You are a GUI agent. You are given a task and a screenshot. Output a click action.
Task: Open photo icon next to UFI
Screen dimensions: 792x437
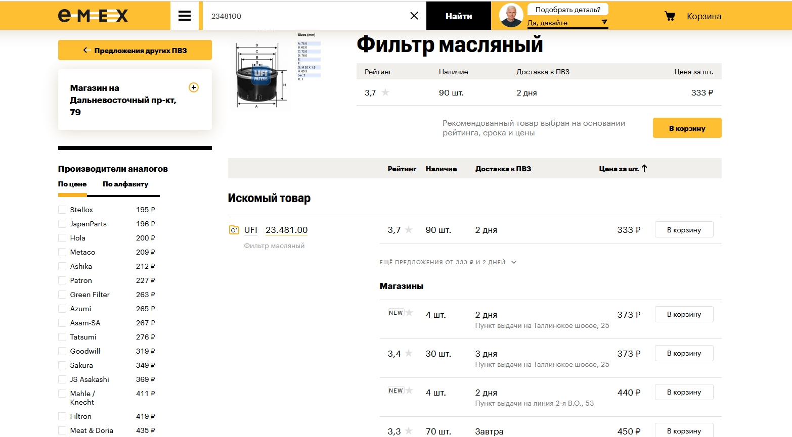click(234, 230)
